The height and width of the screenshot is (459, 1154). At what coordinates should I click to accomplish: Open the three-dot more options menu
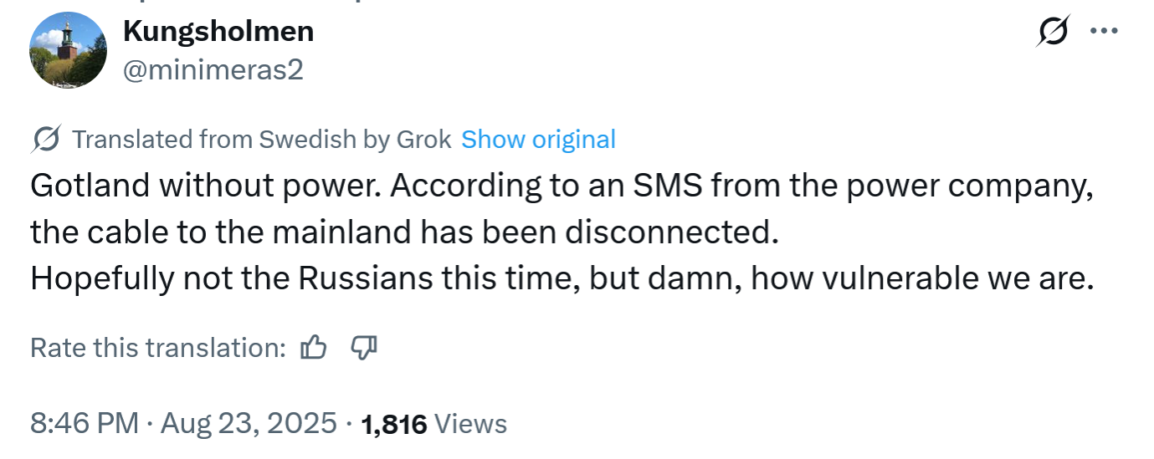pyautogui.click(x=1104, y=32)
